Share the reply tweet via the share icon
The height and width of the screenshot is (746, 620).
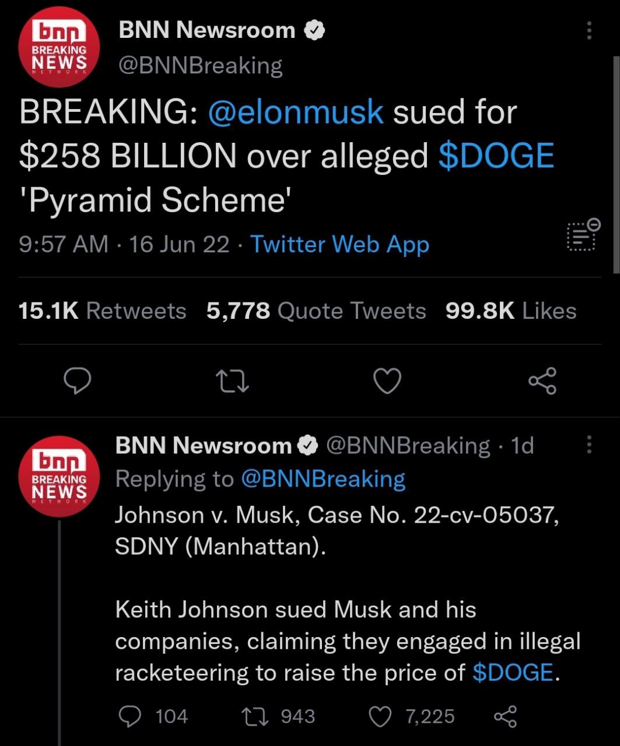[x=505, y=716]
